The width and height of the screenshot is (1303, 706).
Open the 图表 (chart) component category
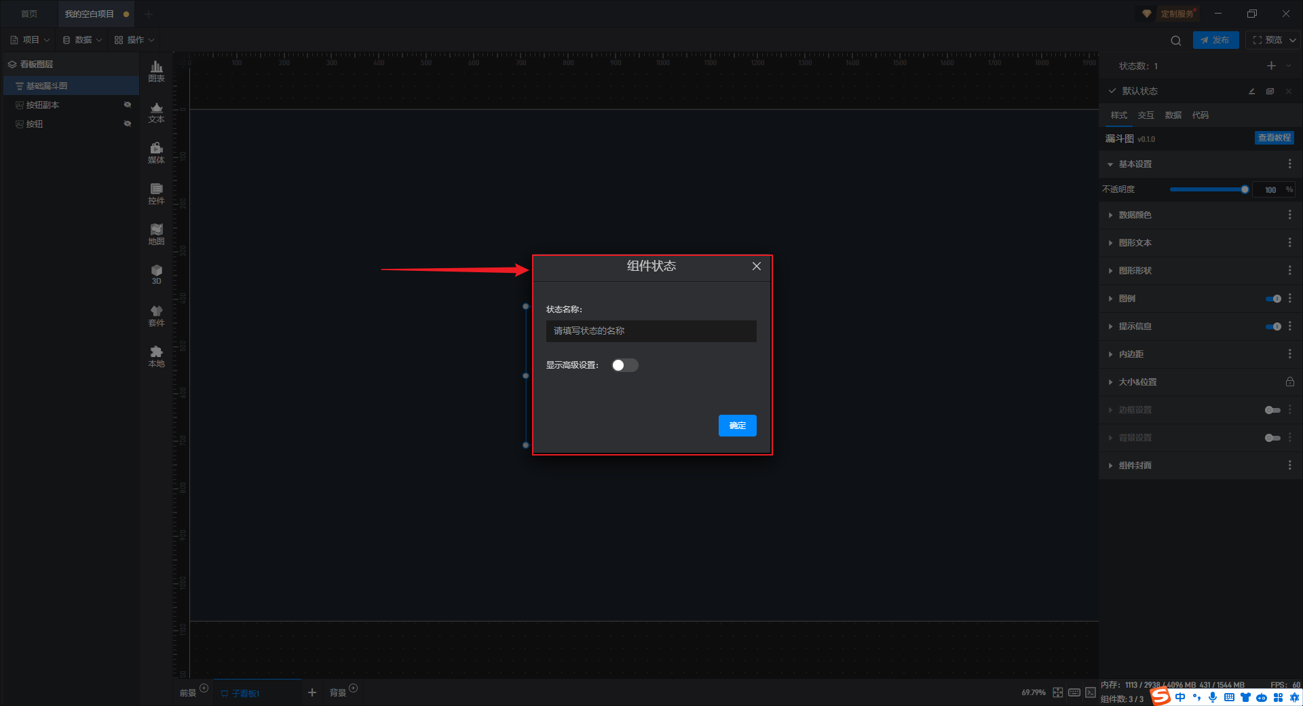click(156, 71)
